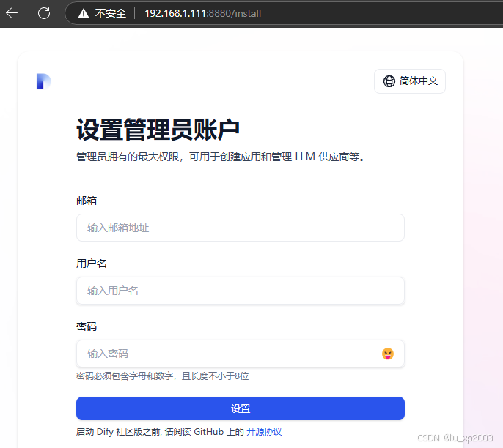503x448 pixels.
Task: Click the 设置管理员账户 heading text
Action: [x=158, y=130]
